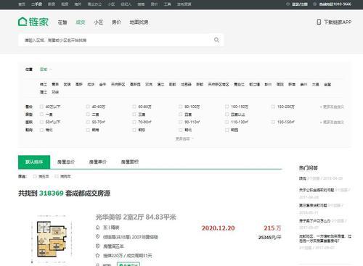
Task: Tick the 60-80万 price checkbox
Action: click(x=134, y=107)
